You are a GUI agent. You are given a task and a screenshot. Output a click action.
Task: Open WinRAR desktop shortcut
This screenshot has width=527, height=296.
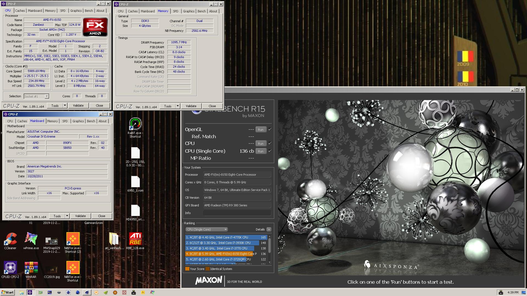31,270
